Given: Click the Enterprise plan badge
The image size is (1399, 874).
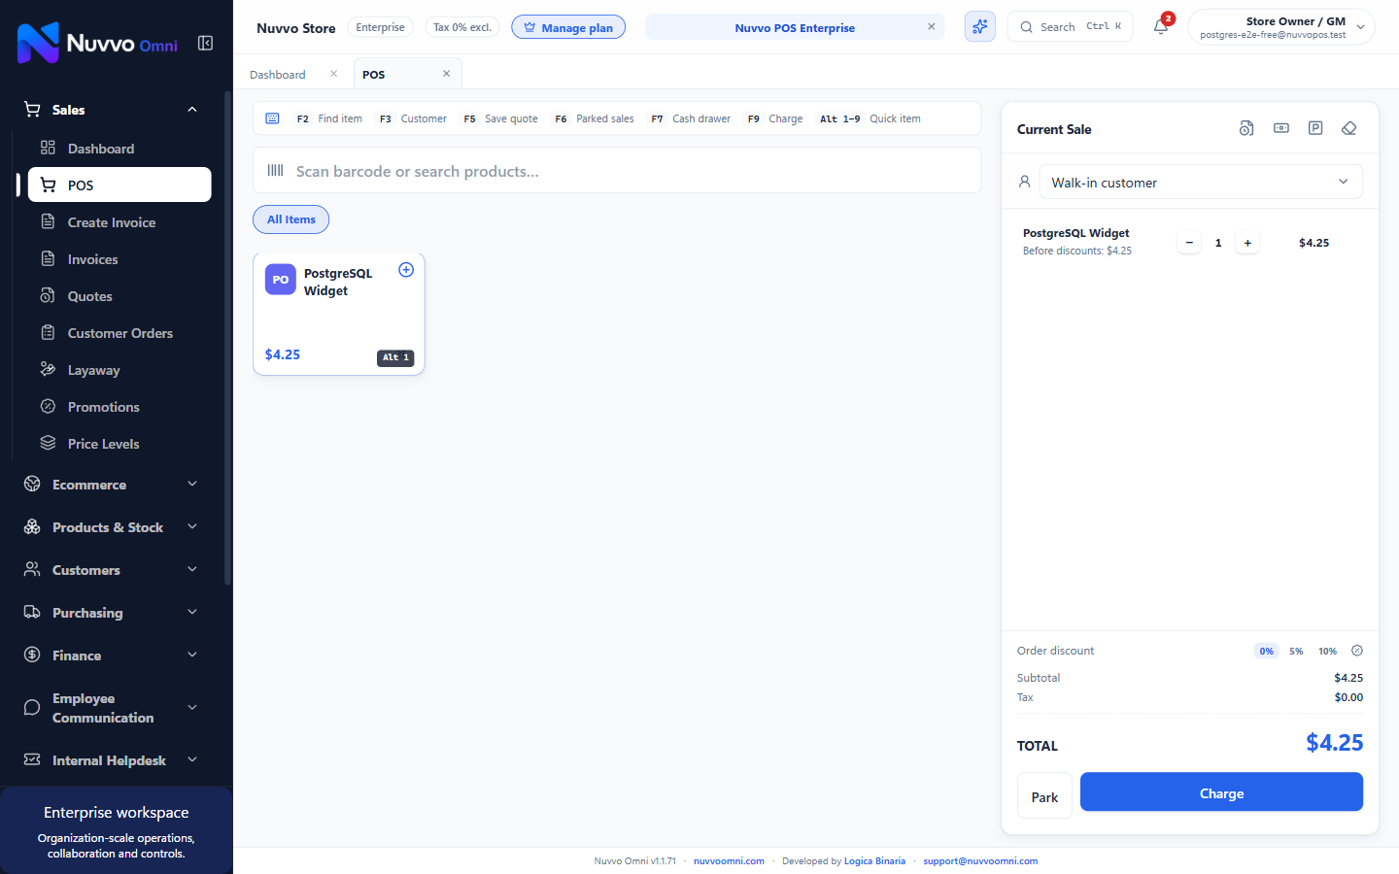Looking at the screenshot, I should [x=380, y=27].
